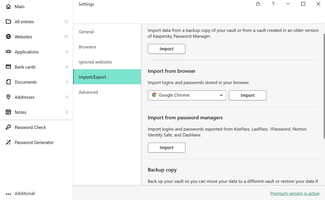325x200 pixels.
Task: Click the Addresses location pin icon
Action: coord(8,97)
